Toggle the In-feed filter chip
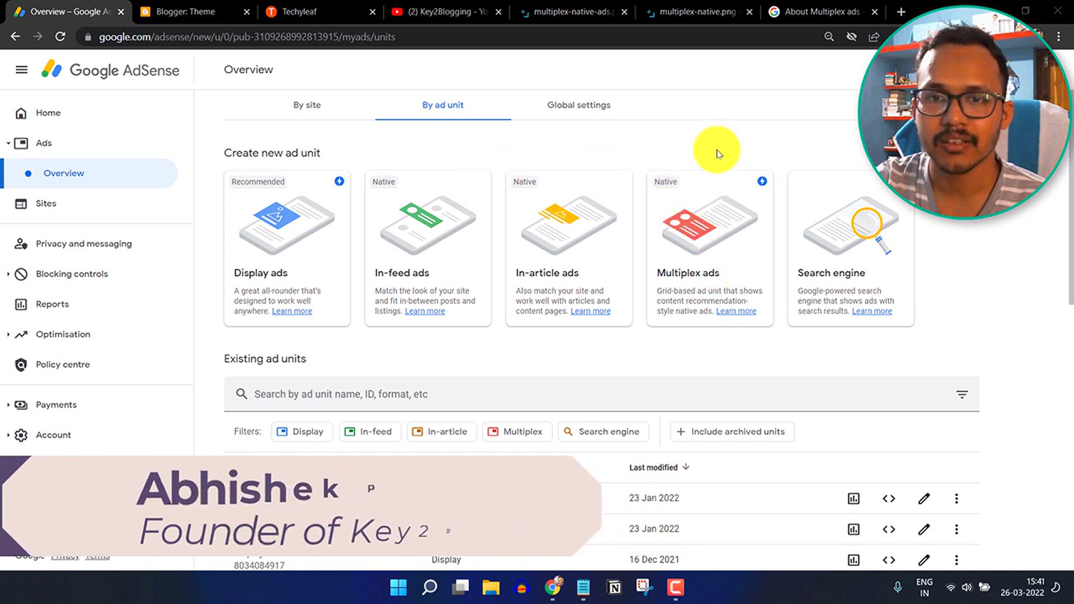This screenshot has width=1074, height=604. click(x=370, y=432)
